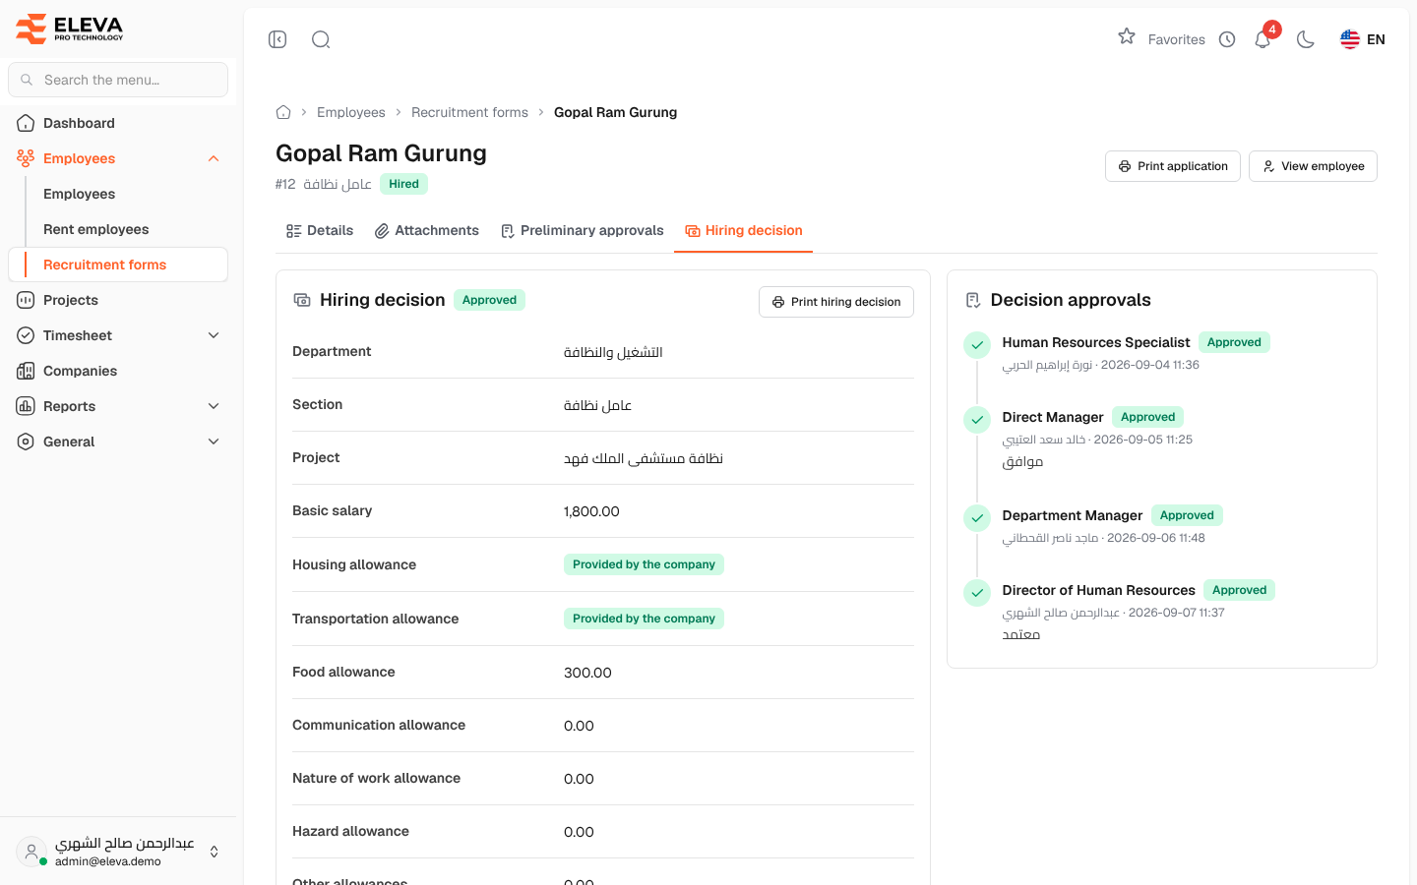The width and height of the screenshot is (1417, 885).
Task: Open Dashboard from the sidebar
Action: point(118,123)
